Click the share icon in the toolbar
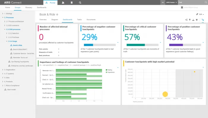This screenshot has height=118, width=208. tap(186, 20)
